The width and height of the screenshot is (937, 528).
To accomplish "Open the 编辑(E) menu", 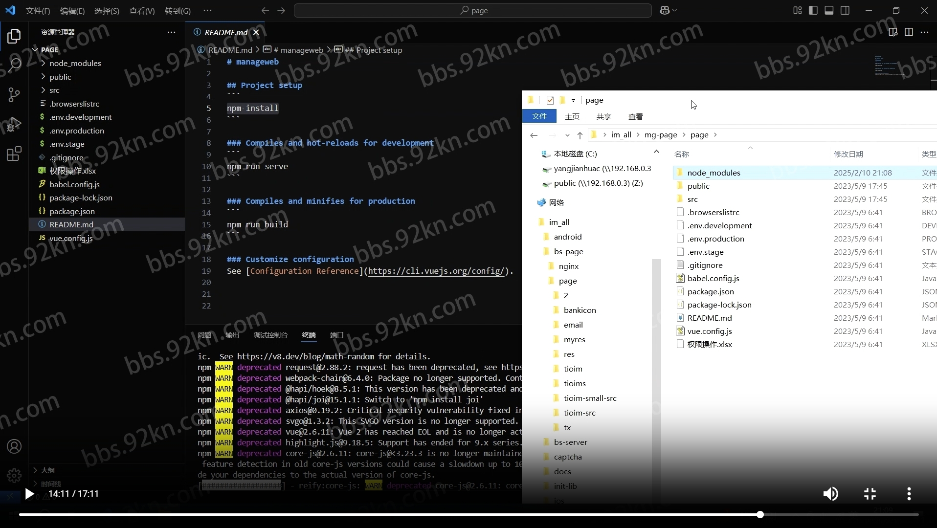I will pyautogui.click(x=72, y=11).
